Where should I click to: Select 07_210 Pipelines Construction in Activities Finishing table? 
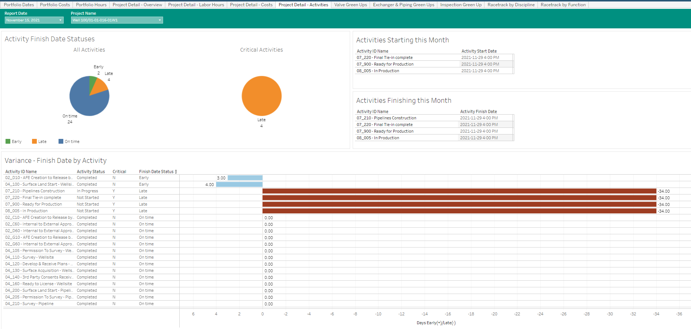click(x=386, y=118)
